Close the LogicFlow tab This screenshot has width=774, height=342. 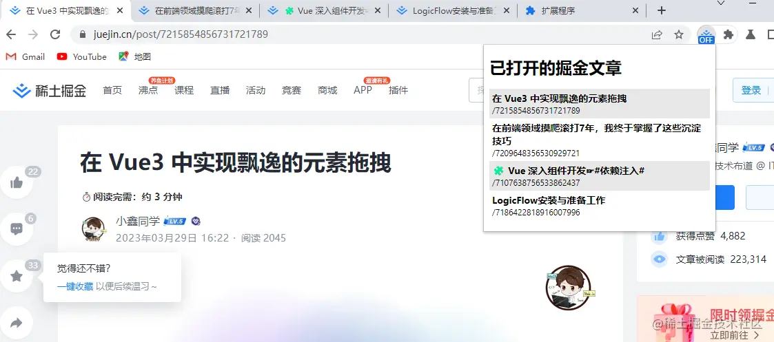pos(507,10)
